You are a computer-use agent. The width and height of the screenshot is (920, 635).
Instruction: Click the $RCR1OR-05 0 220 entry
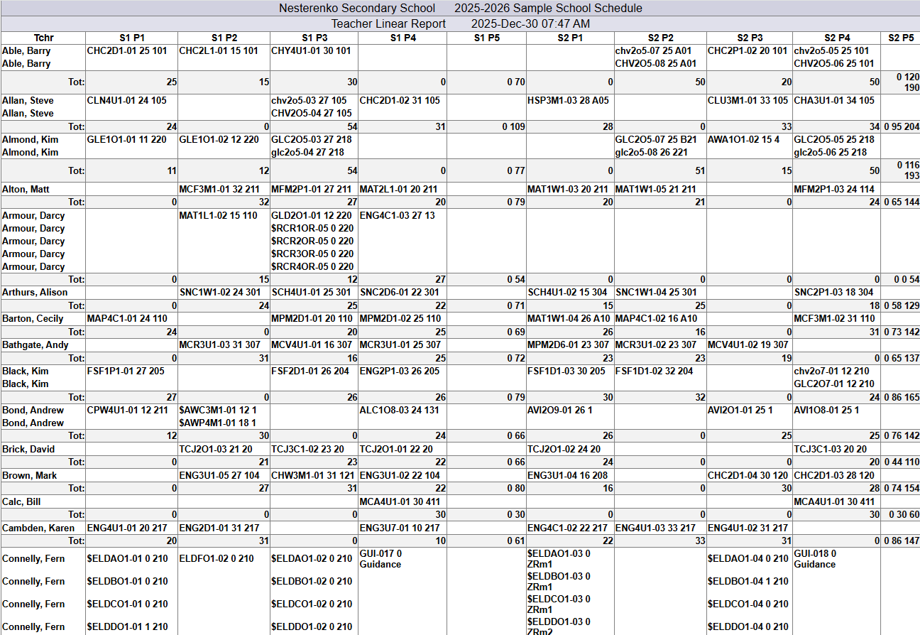click(312, 229)
